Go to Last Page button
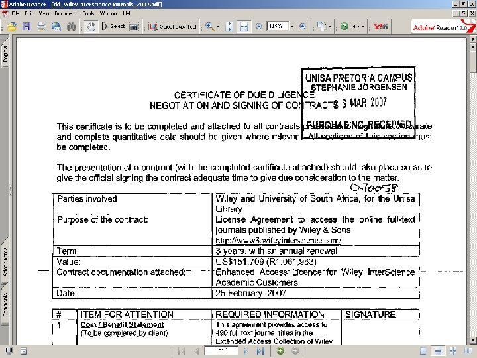 [260, 351]
